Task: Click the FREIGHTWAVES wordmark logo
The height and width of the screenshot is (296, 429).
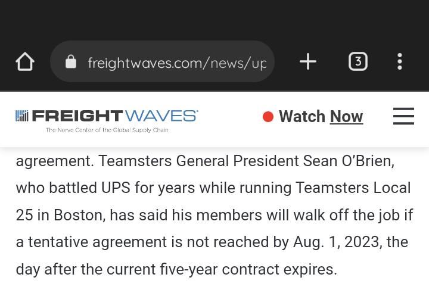Action: [115, 116]
